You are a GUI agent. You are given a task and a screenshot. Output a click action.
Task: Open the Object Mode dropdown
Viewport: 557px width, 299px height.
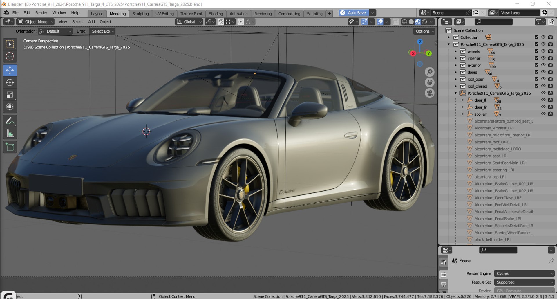(x=35, y=22)
